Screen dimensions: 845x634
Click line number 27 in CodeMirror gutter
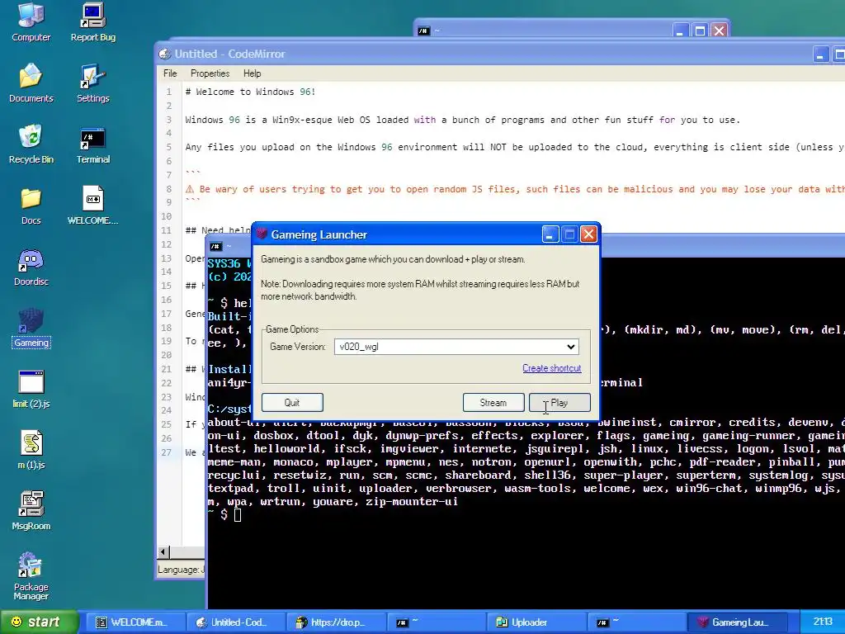pos(167,452)
